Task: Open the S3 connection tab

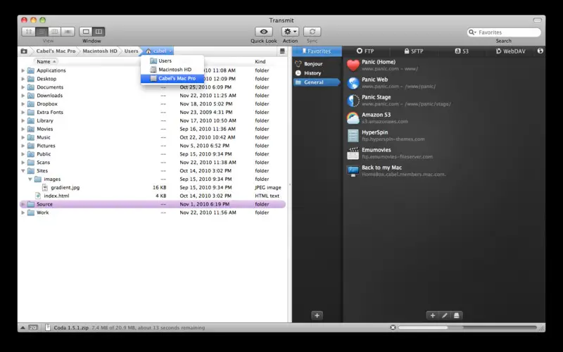Action: coord(462,51)
